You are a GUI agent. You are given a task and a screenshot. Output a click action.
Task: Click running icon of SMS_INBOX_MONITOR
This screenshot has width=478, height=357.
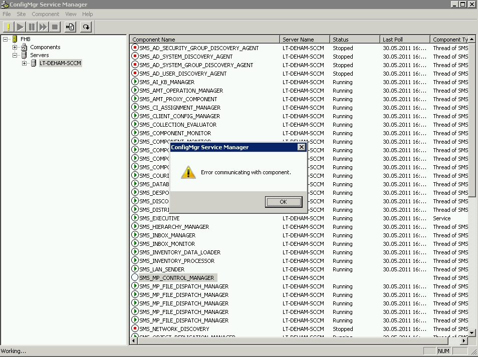tap(135, 244)
